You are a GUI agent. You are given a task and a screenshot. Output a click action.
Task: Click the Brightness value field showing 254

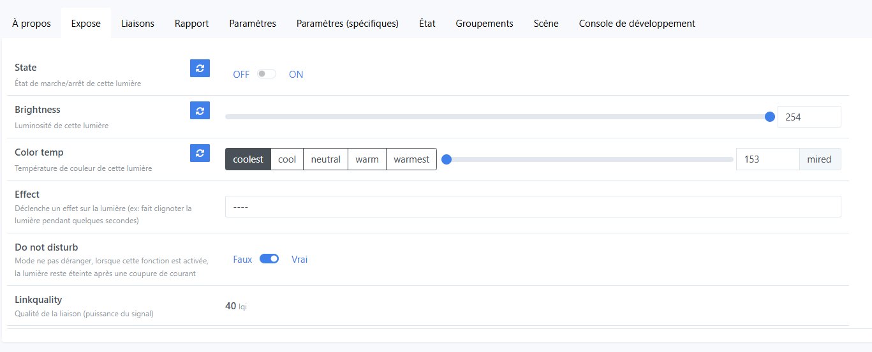click(x=809, y=117)
